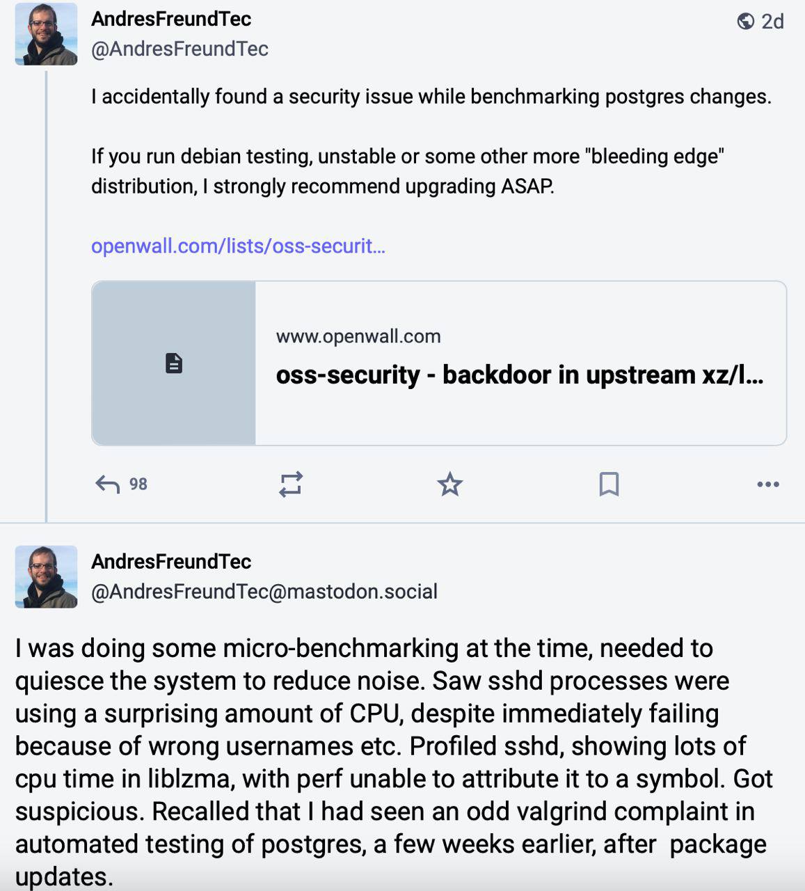This screenshot has height=891, width=805.
Task: Open the first post's profile avatar
Action: [x=46, y=33]
